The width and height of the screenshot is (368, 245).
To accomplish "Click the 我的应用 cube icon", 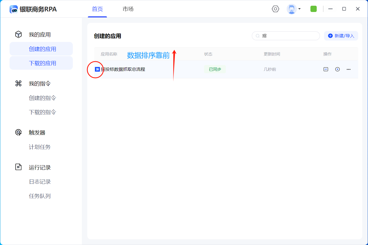I will coord(18,35).
